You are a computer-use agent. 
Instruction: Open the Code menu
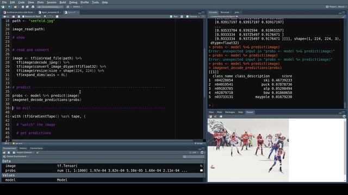click(21, 2)
